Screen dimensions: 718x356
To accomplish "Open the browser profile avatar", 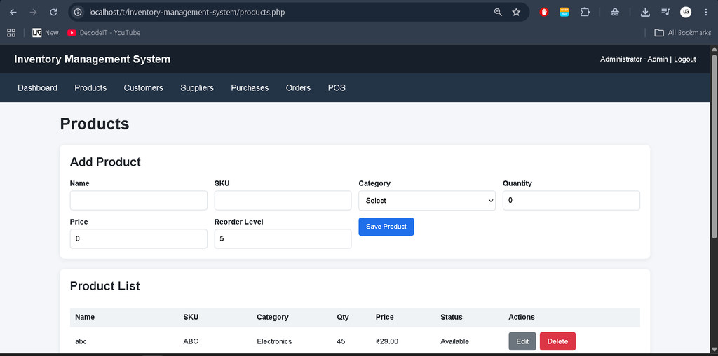I will tap(686, 13).
